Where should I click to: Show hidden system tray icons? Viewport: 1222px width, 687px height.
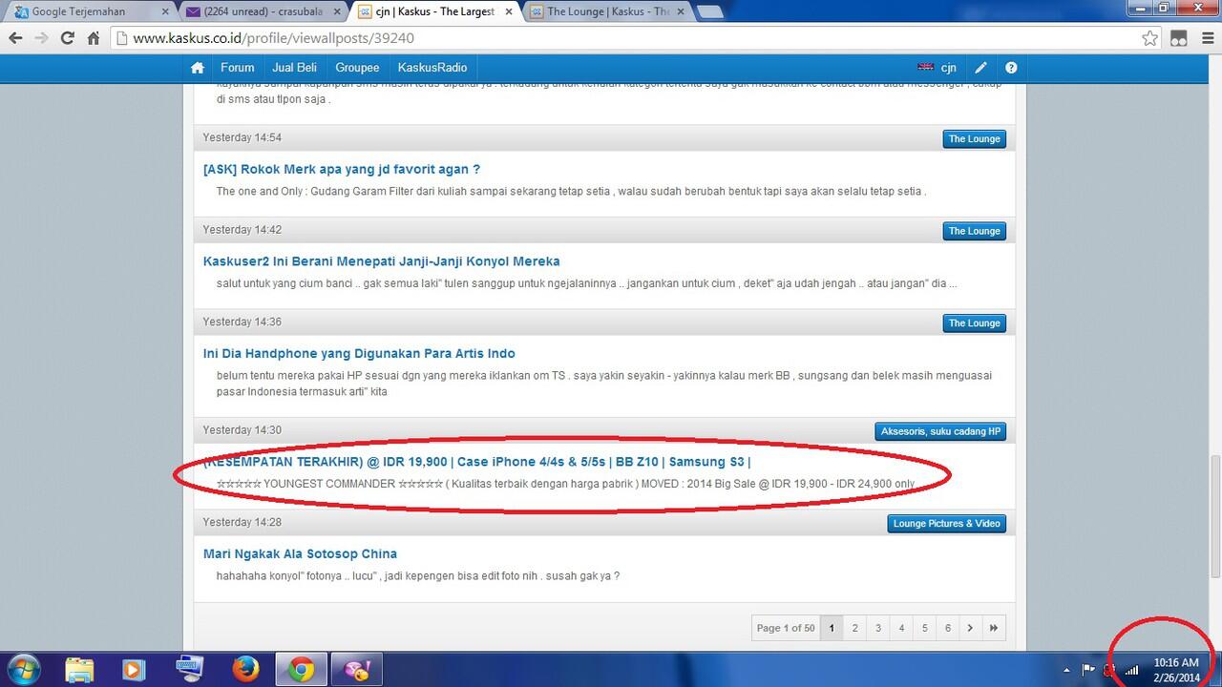1067,670
